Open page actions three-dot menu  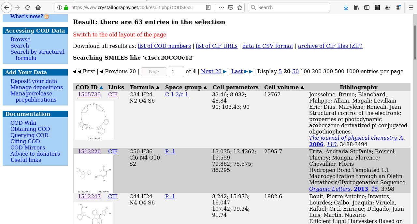[222, 7]
